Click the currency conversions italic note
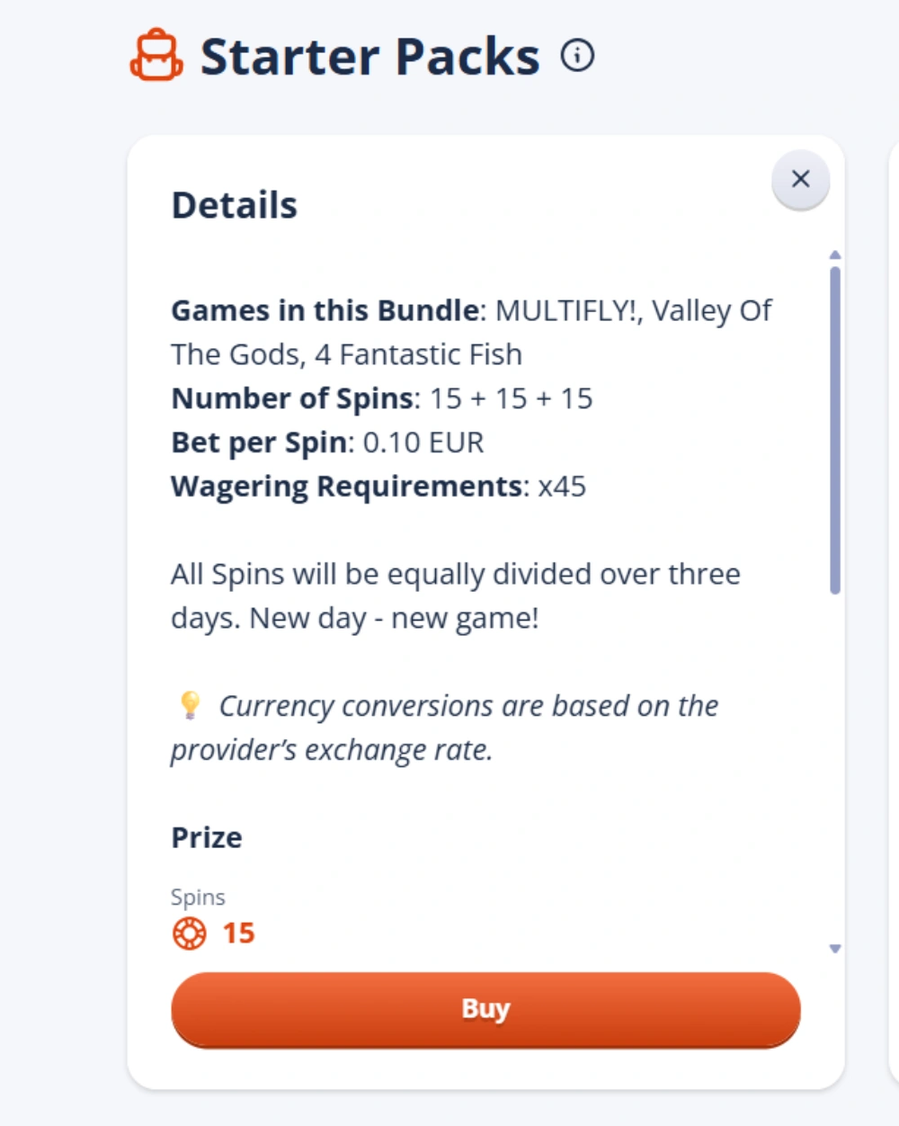899x1126 pixels. tap(445, 728)
